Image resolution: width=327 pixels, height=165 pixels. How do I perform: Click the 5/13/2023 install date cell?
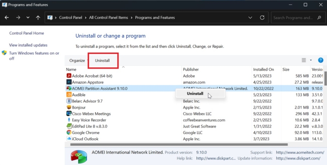click(262, 76)
